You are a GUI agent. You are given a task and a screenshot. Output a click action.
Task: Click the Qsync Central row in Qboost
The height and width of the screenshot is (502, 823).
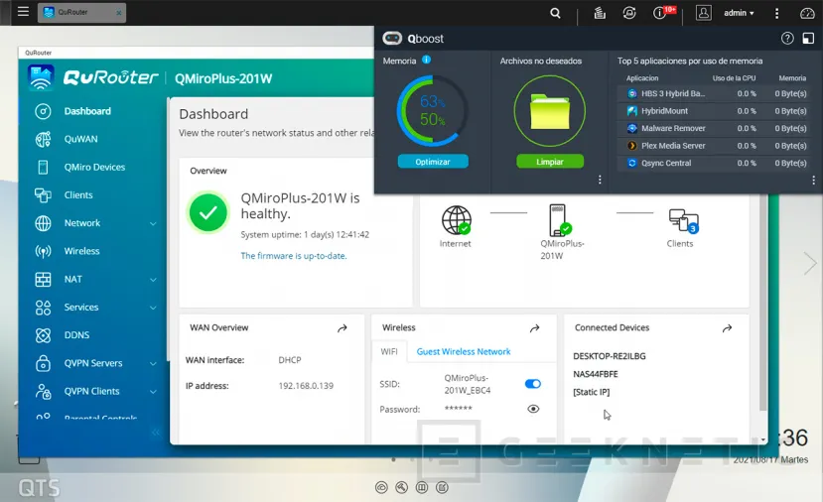pyautogui.click(x=717, y=163)
